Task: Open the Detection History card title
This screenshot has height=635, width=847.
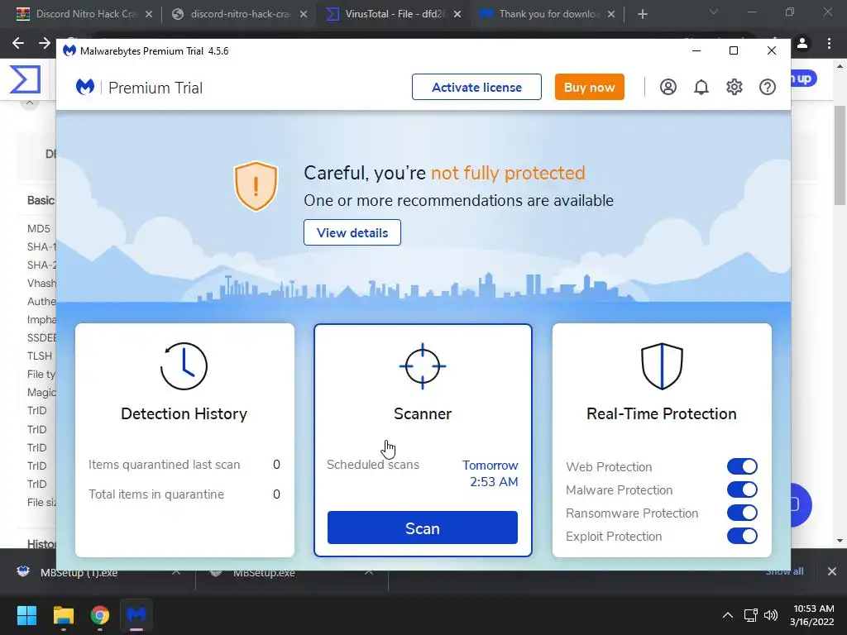Action: pyautogui.click(x=184, y=413)
